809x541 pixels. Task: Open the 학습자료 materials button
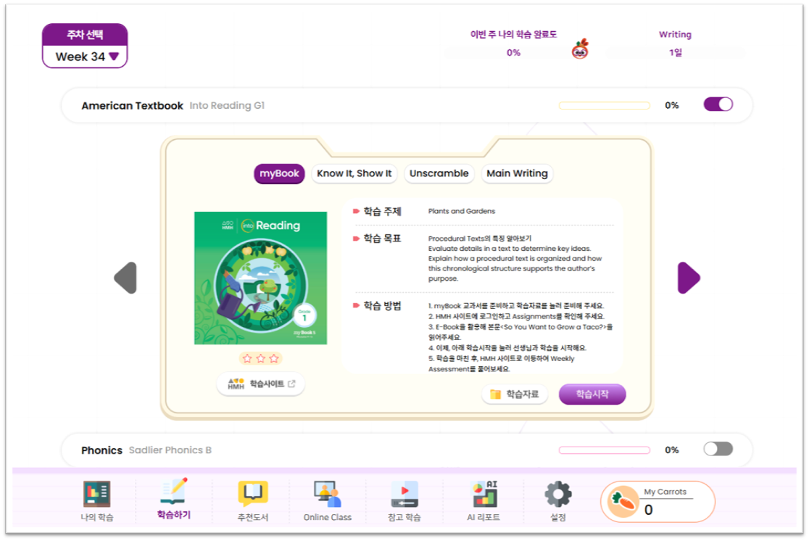[x=515, y=395]
